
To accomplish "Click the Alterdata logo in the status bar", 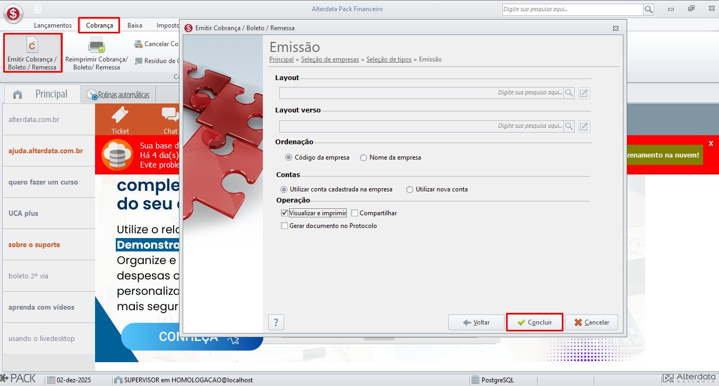I will 689,379.
